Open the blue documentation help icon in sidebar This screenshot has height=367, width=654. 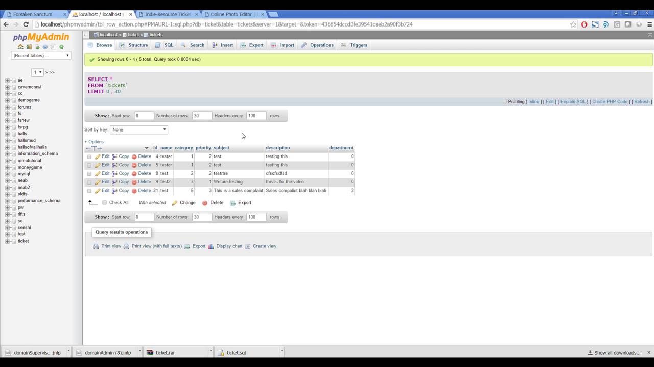click(45, 47)
